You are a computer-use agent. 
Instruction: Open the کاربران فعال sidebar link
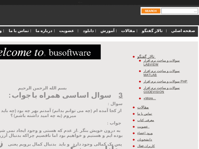pyautogui.click(x=146, y=146)
